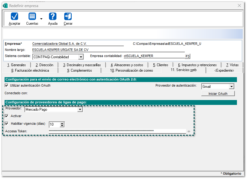Click the Aceptar checkmark icon

coord(14,16)
